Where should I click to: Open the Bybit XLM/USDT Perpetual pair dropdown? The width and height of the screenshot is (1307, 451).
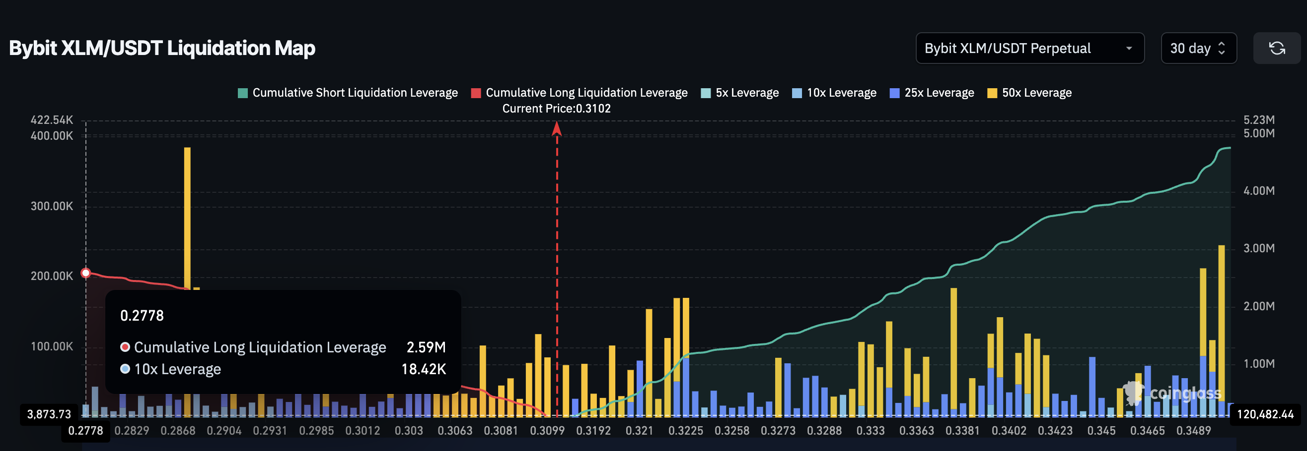point(1030,48)
